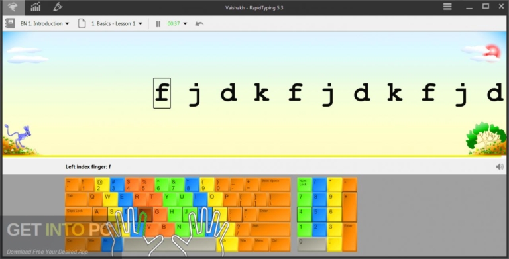Image resolution: width=509 pixels, height=259 pixels.
Task: Maximize the RapidTyping window
Action: pyautogui.click(x=486, y=6)
